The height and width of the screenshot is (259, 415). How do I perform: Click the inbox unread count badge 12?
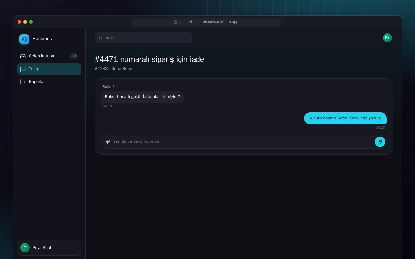click(x=74, y=56)
